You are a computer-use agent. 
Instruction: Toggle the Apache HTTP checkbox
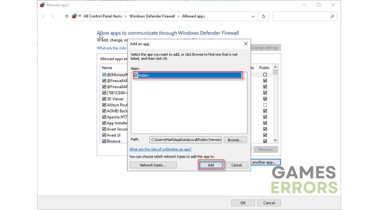pyautogui.click(x=104, y=117)
